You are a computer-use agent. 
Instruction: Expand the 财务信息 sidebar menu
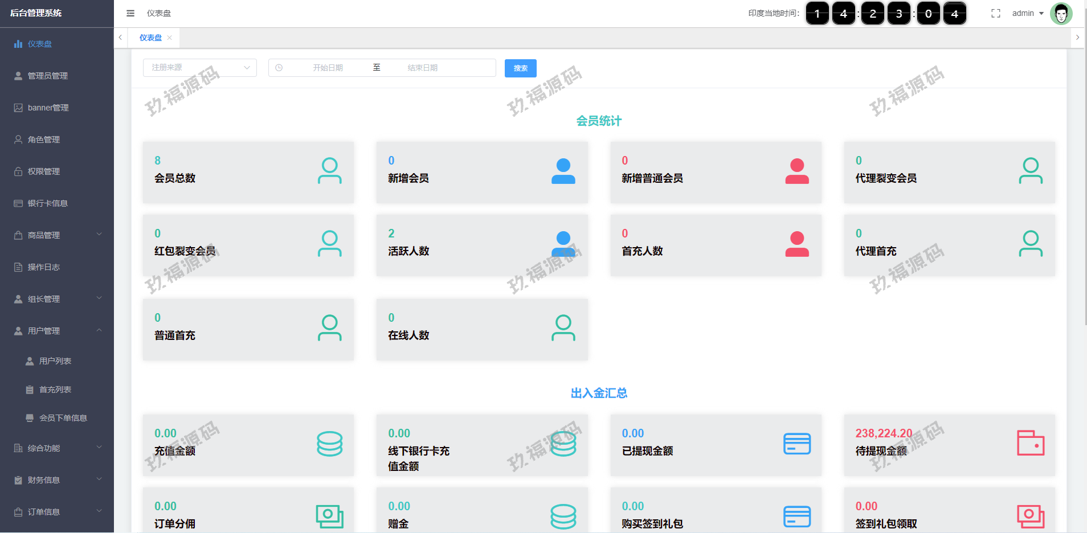point(57,480)
